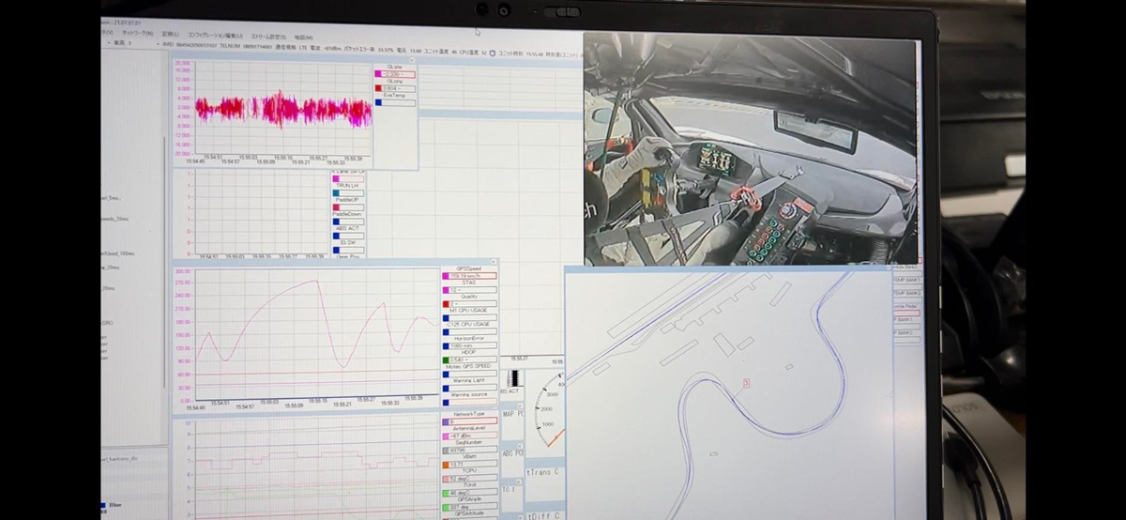The image size is (1126, 520).
Task: Click the 電圧 13.68 status text
Action: tap(409, 52)
